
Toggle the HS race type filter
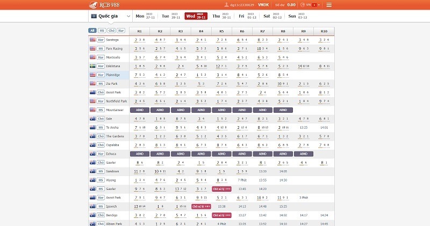(102, 31)
